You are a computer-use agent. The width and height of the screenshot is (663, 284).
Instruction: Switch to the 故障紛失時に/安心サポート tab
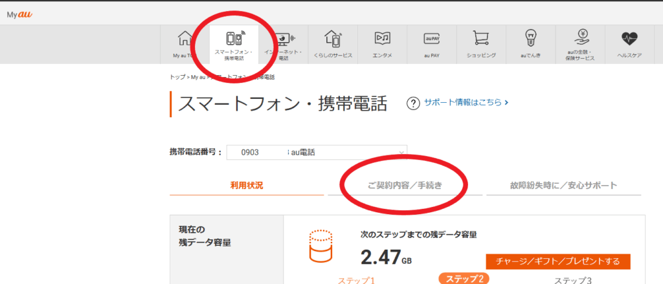pos(564,185)
